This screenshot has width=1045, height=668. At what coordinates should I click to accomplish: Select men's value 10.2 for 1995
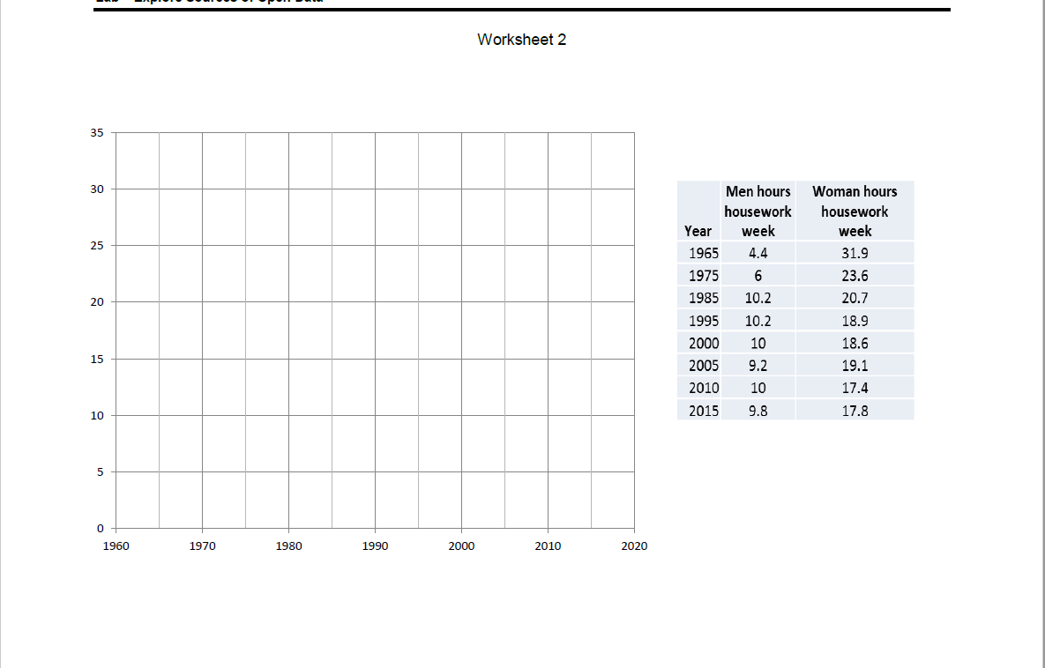tap(758, 321)
